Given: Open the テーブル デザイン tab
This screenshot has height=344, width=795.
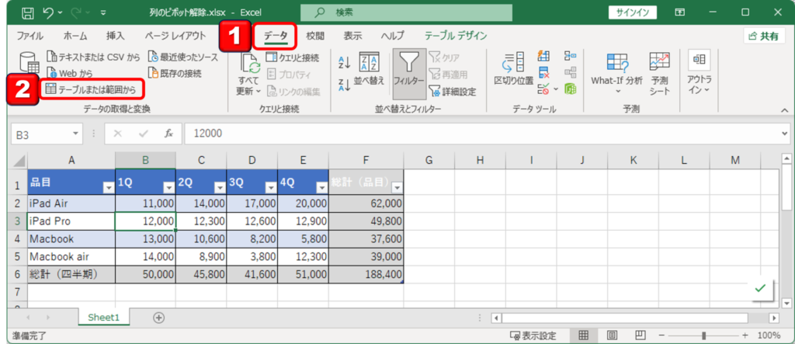Looking at the screenshot, I should [456, 36].
